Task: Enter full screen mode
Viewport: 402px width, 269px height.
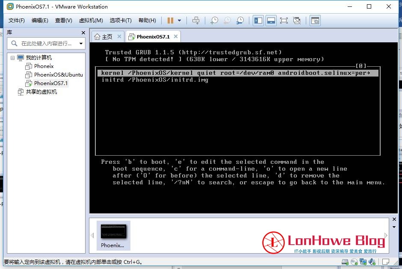Action: pos(284,21)
